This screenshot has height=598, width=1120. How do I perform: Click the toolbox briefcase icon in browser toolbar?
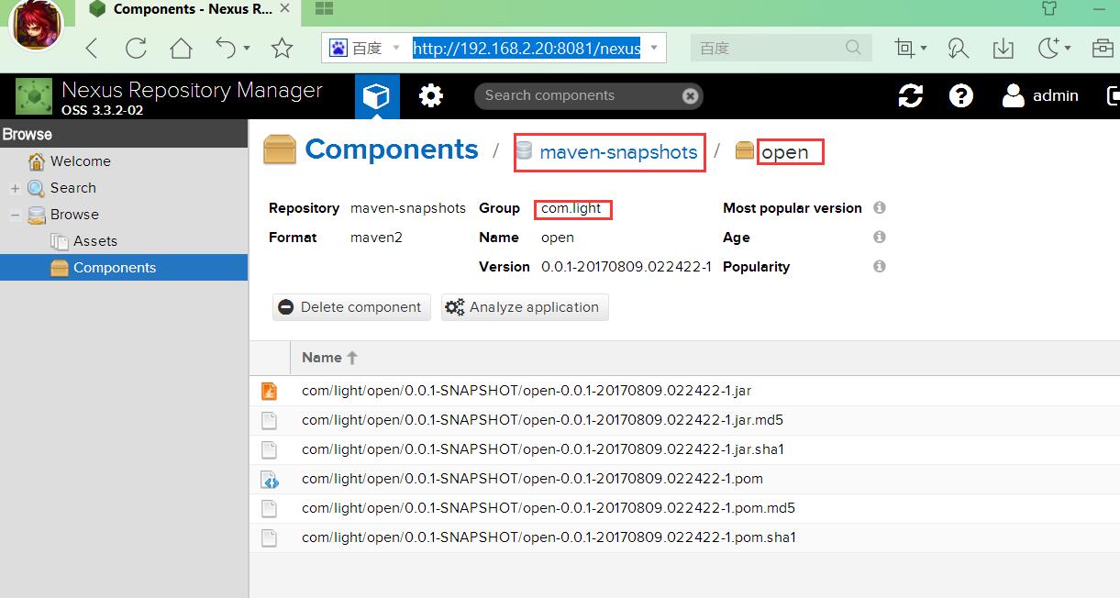1103,48
